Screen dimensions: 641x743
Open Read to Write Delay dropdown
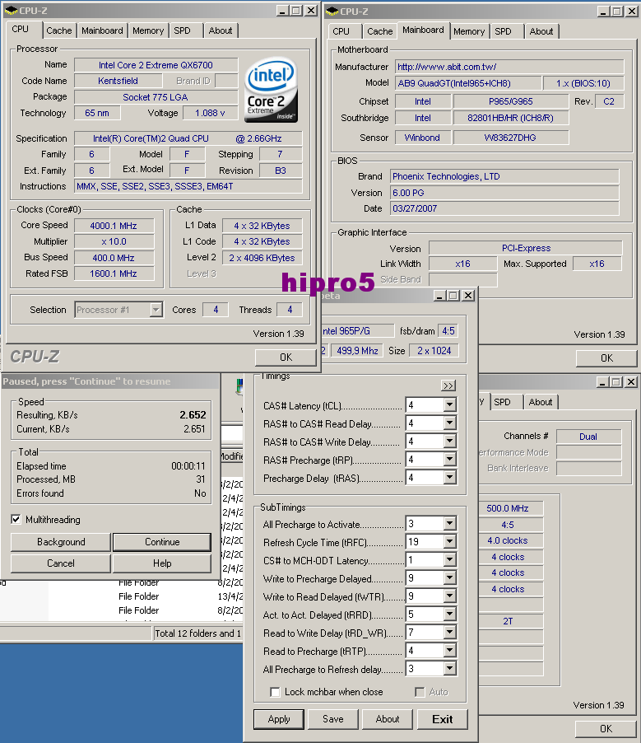pos(450,633)
